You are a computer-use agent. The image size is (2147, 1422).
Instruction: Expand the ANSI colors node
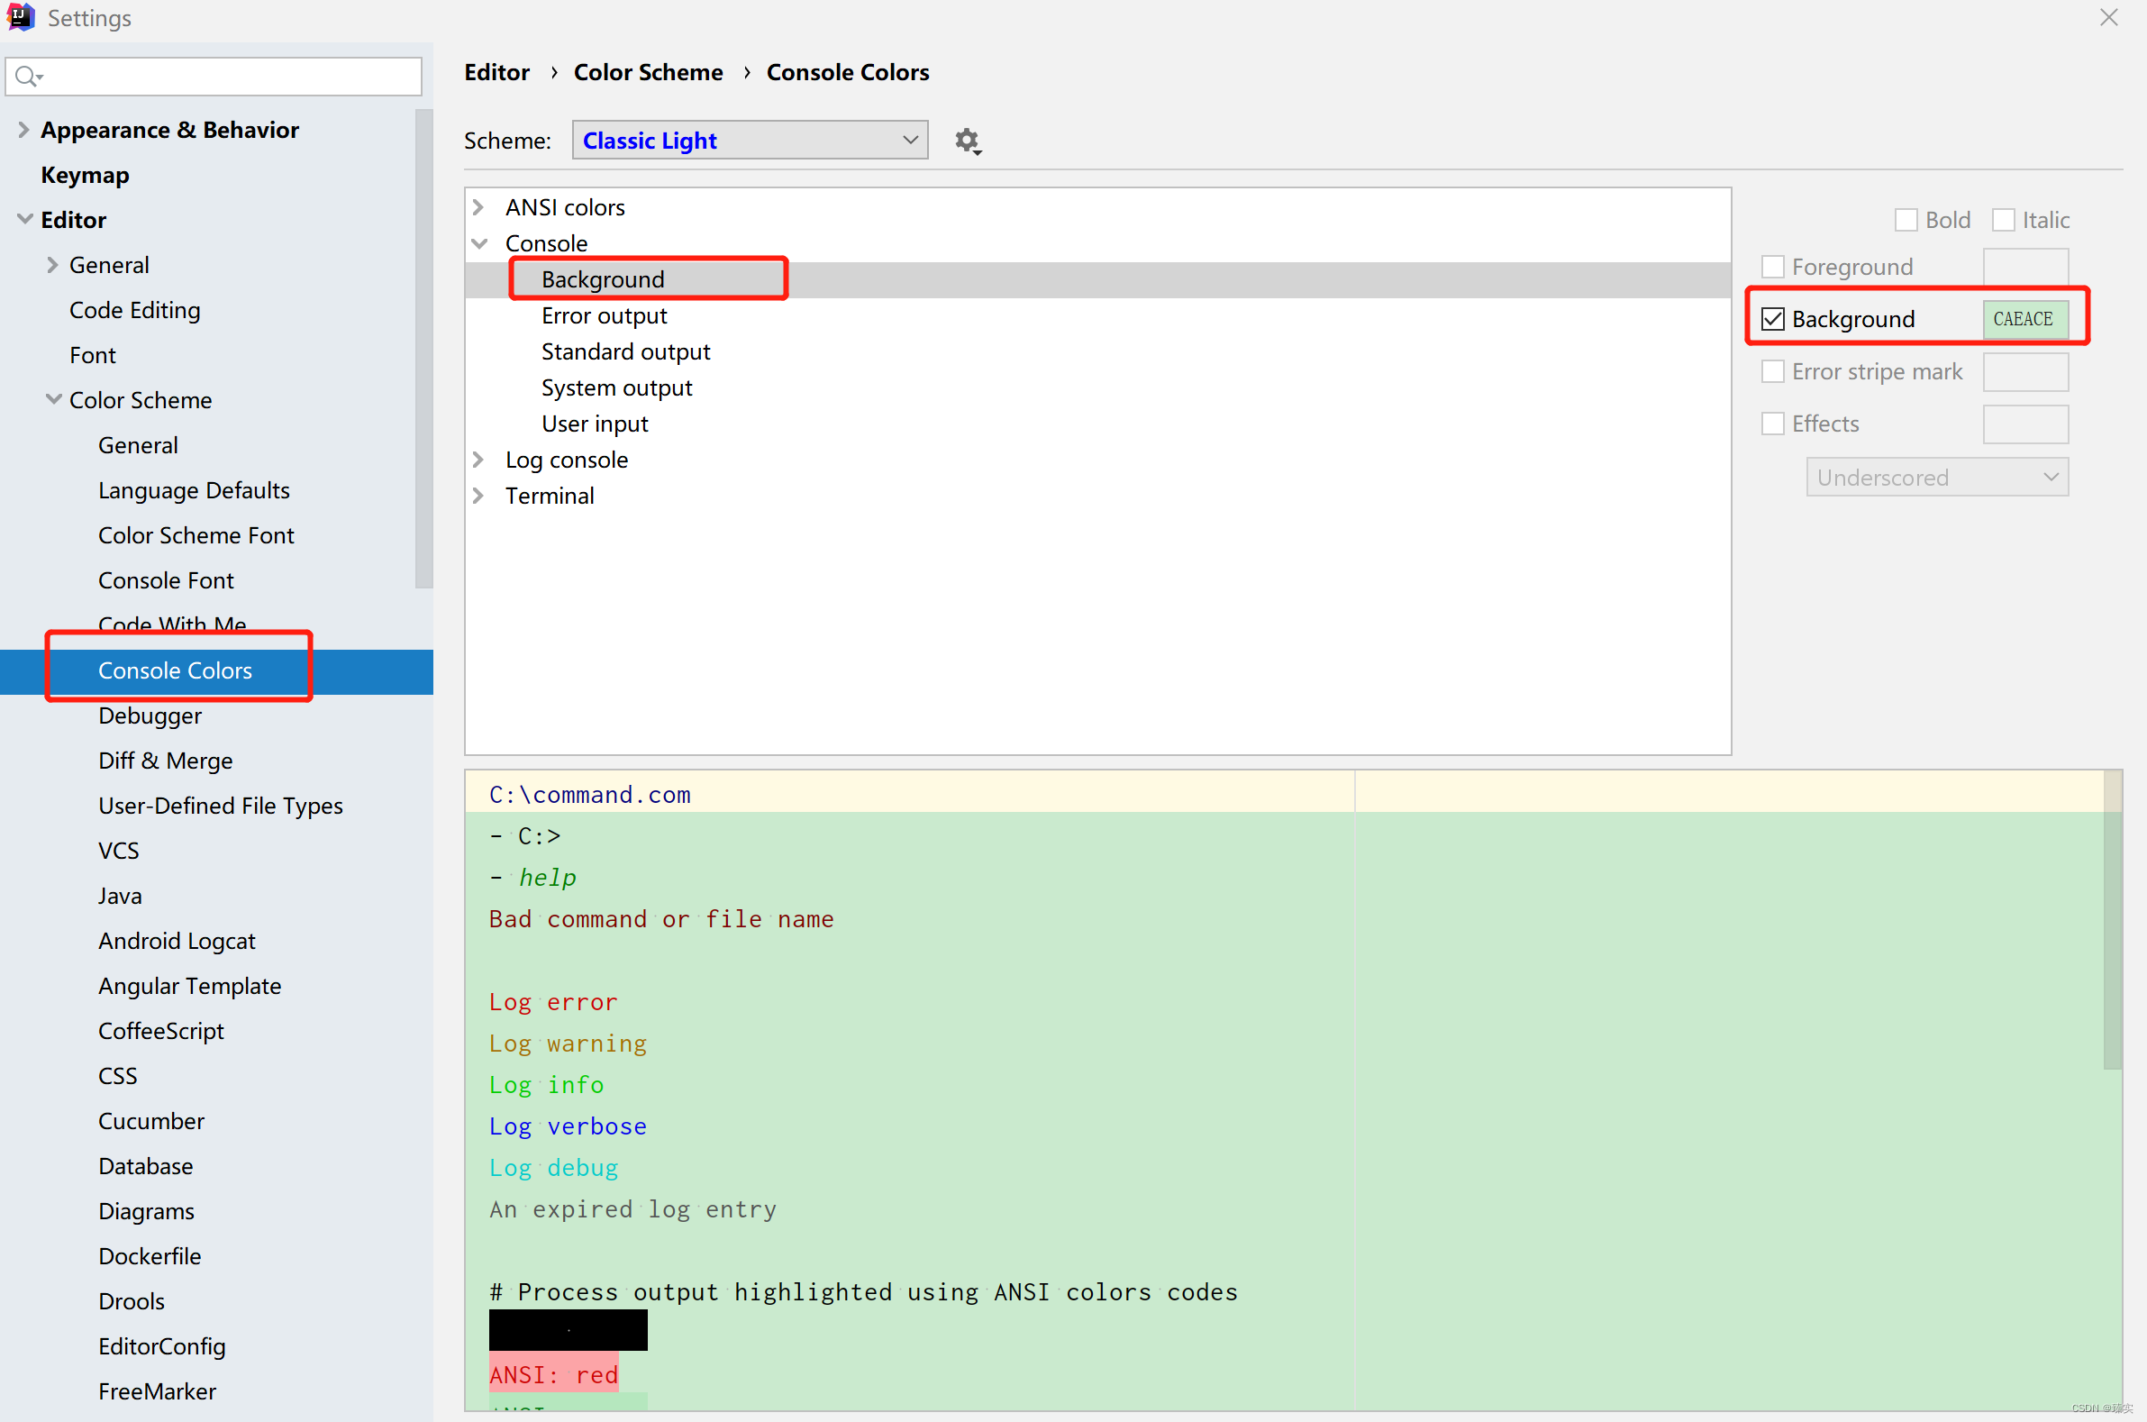(x=478, y=207)
